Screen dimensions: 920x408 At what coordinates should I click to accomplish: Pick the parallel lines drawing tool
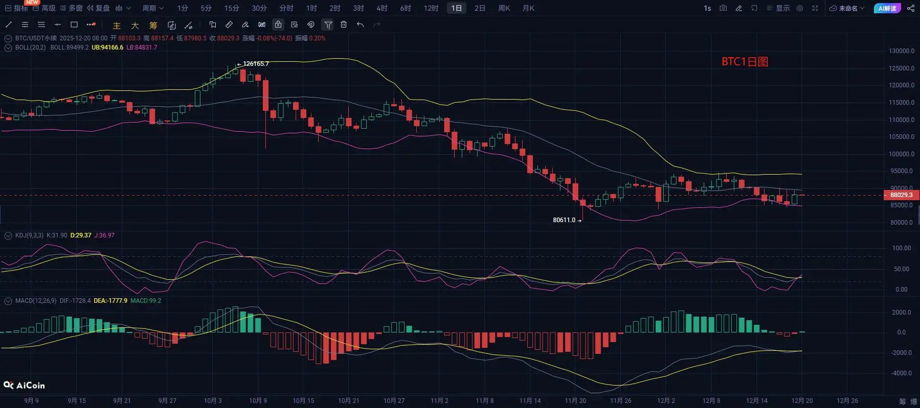click(x=25, y=25)
